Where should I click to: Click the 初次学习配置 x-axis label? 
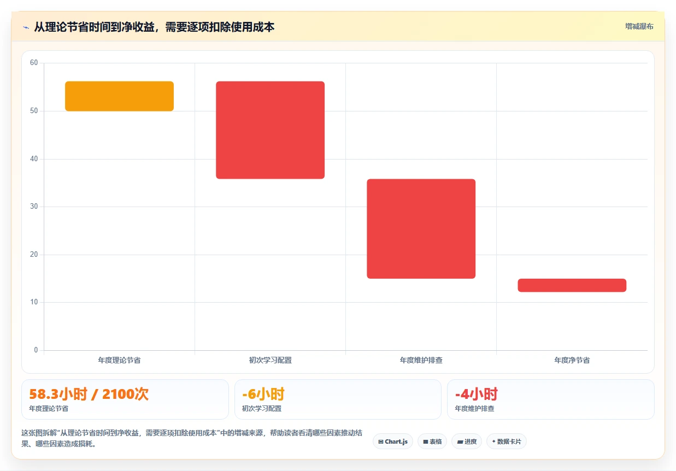(270, 360)
